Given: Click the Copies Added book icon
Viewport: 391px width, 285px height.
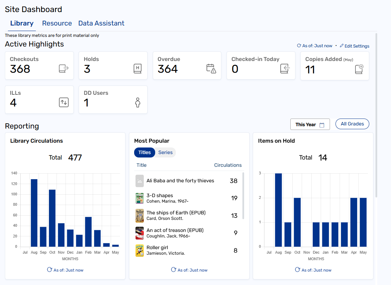Looking at the screenshot, I should click(359, 69).
